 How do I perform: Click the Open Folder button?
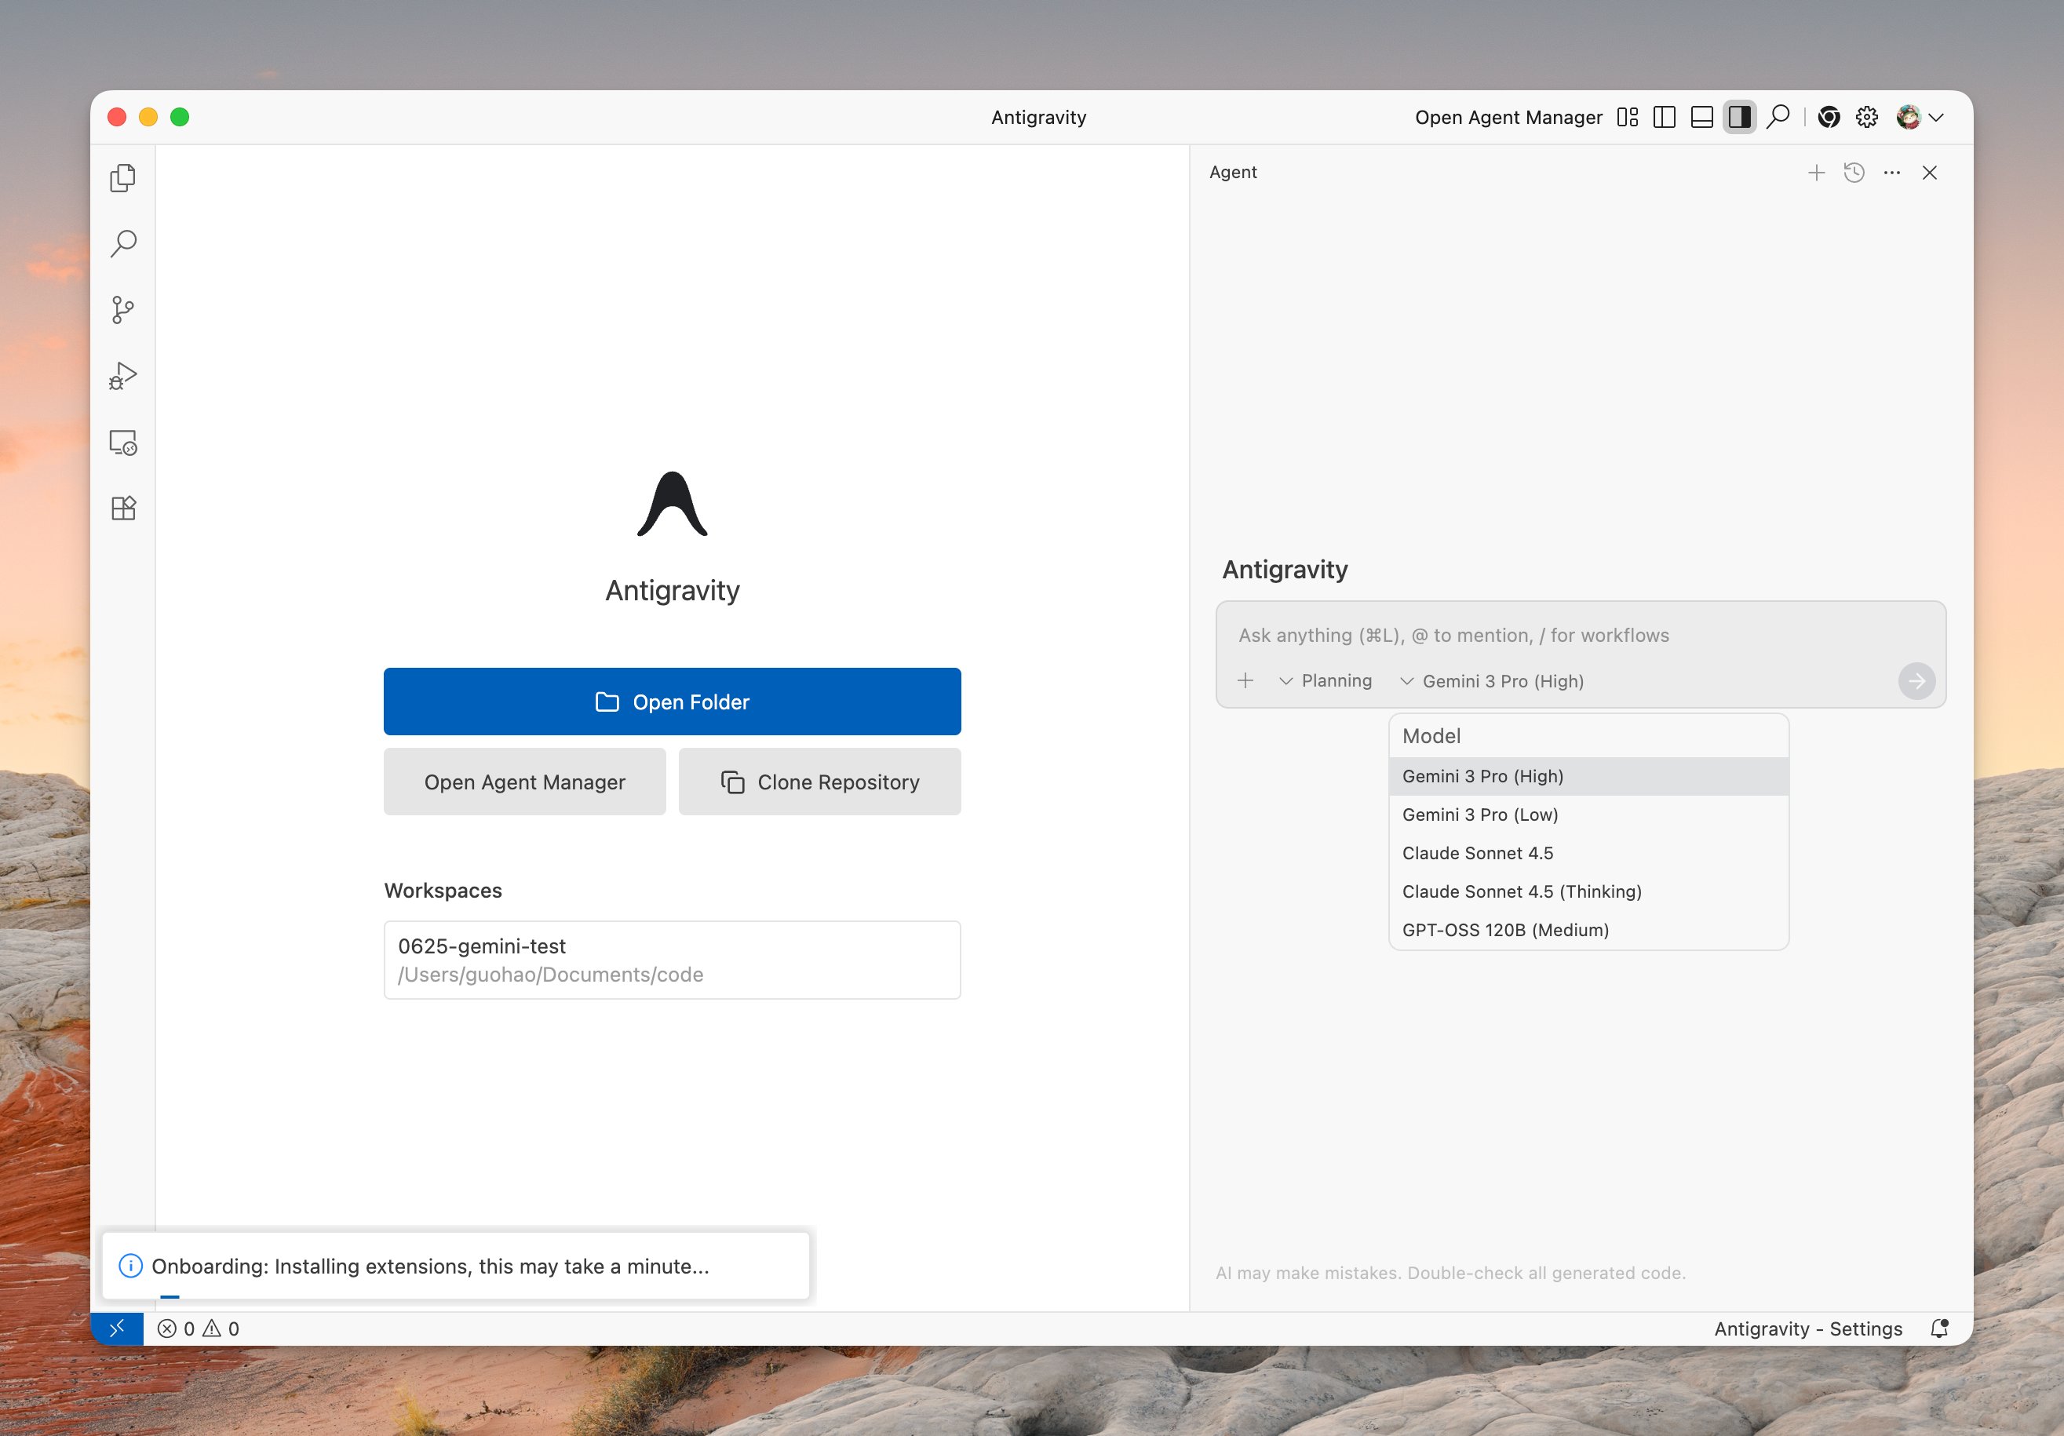tap(672, 702)
